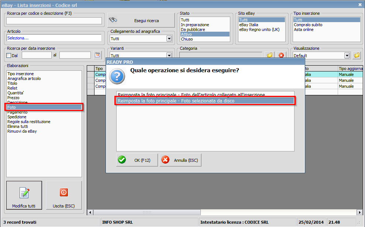Viewport: 365px width, 227px height.
Task: Select Tutti in Sito eBay list
Action: [262, 20]
